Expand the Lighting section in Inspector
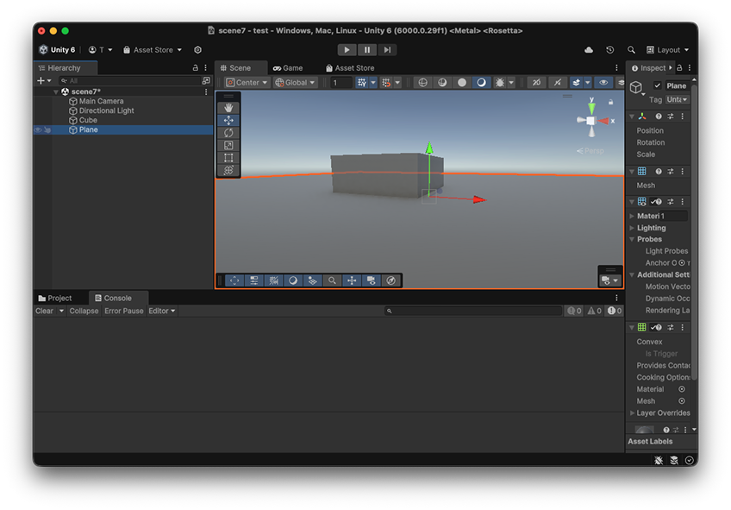This screenshot has height=510, width=731. click(651, 228)
